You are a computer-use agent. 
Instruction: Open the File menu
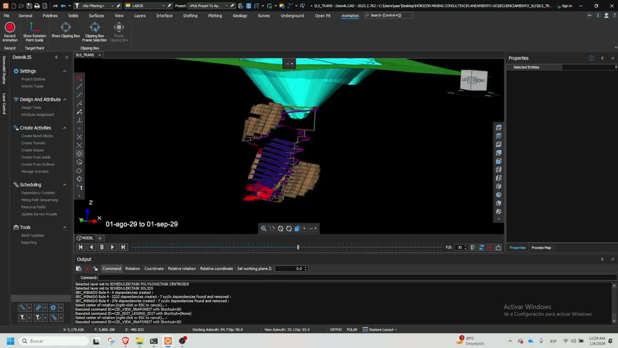pyautogui.click(x=6, y=15)
